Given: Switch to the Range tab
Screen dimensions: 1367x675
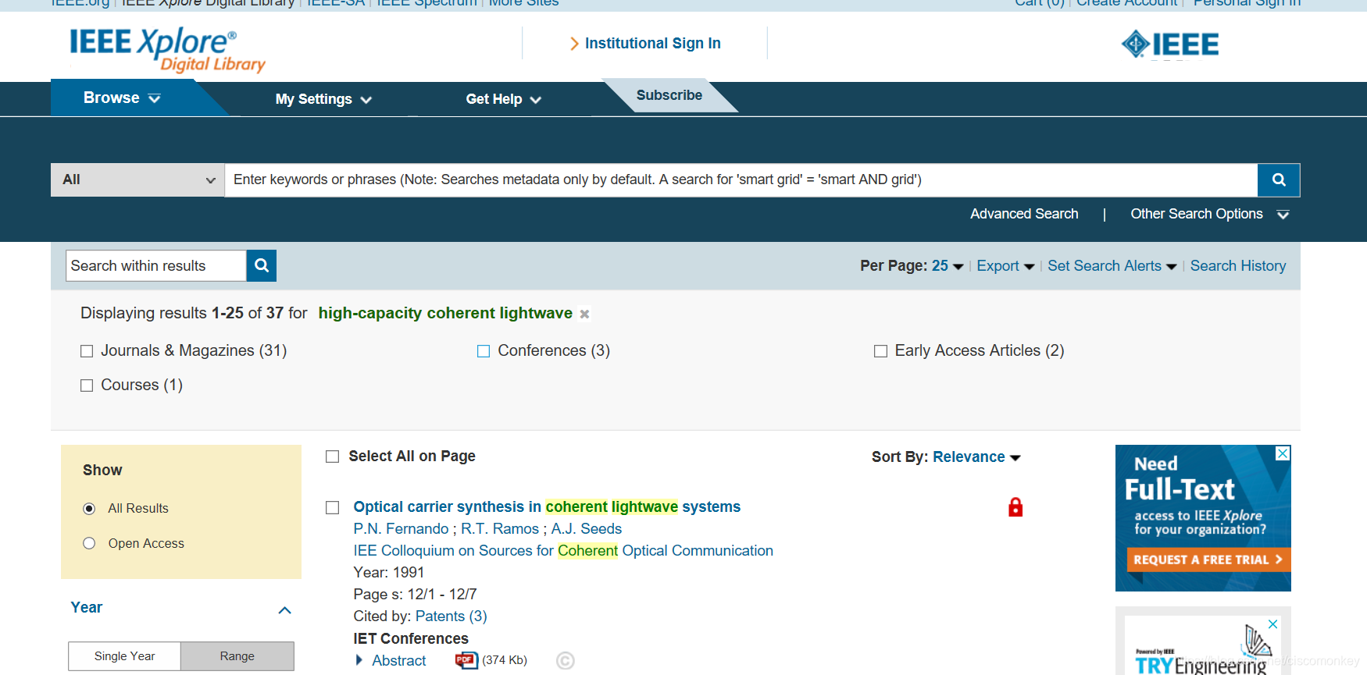Looking at the screenshot, I should coord(237,656).
